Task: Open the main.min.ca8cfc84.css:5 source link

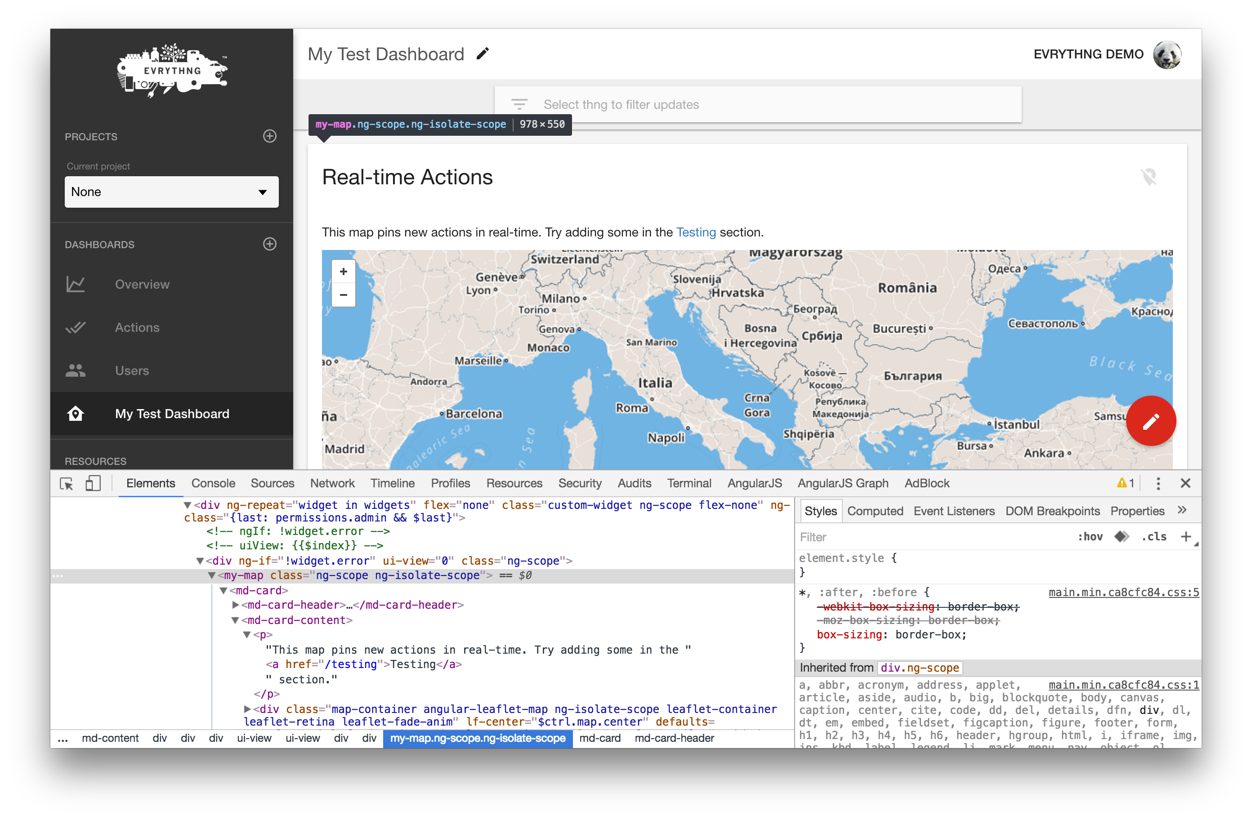Action: (x=1124, y=592)
